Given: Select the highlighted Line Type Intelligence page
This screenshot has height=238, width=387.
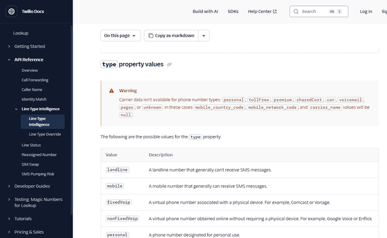Looking at the screenshot, I should pyautogui.click(x=43, y=122).
